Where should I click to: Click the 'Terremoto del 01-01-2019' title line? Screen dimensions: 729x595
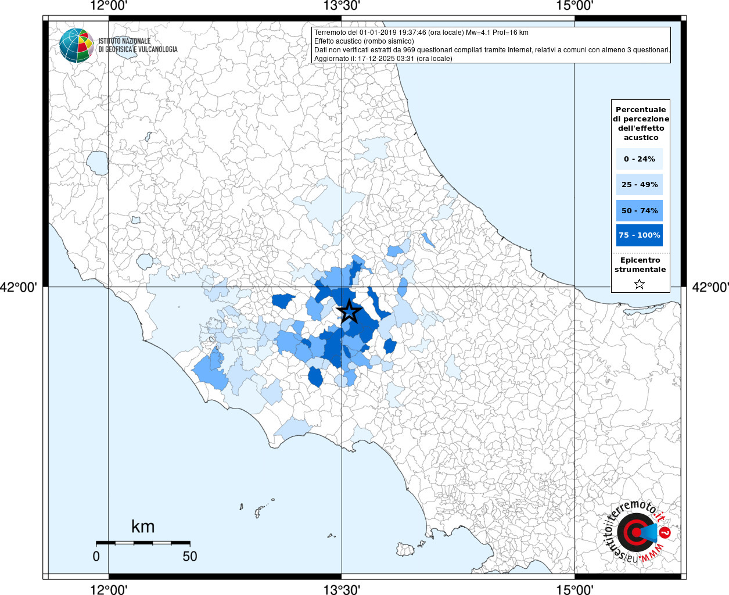click(421, 33)
